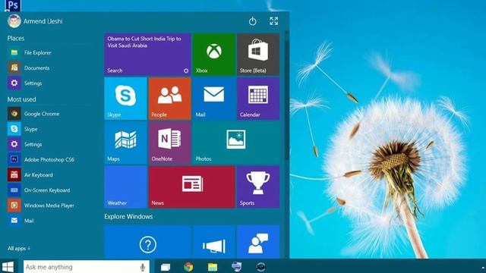
Task: Click the Windows Start button
Action: point(8,266)
